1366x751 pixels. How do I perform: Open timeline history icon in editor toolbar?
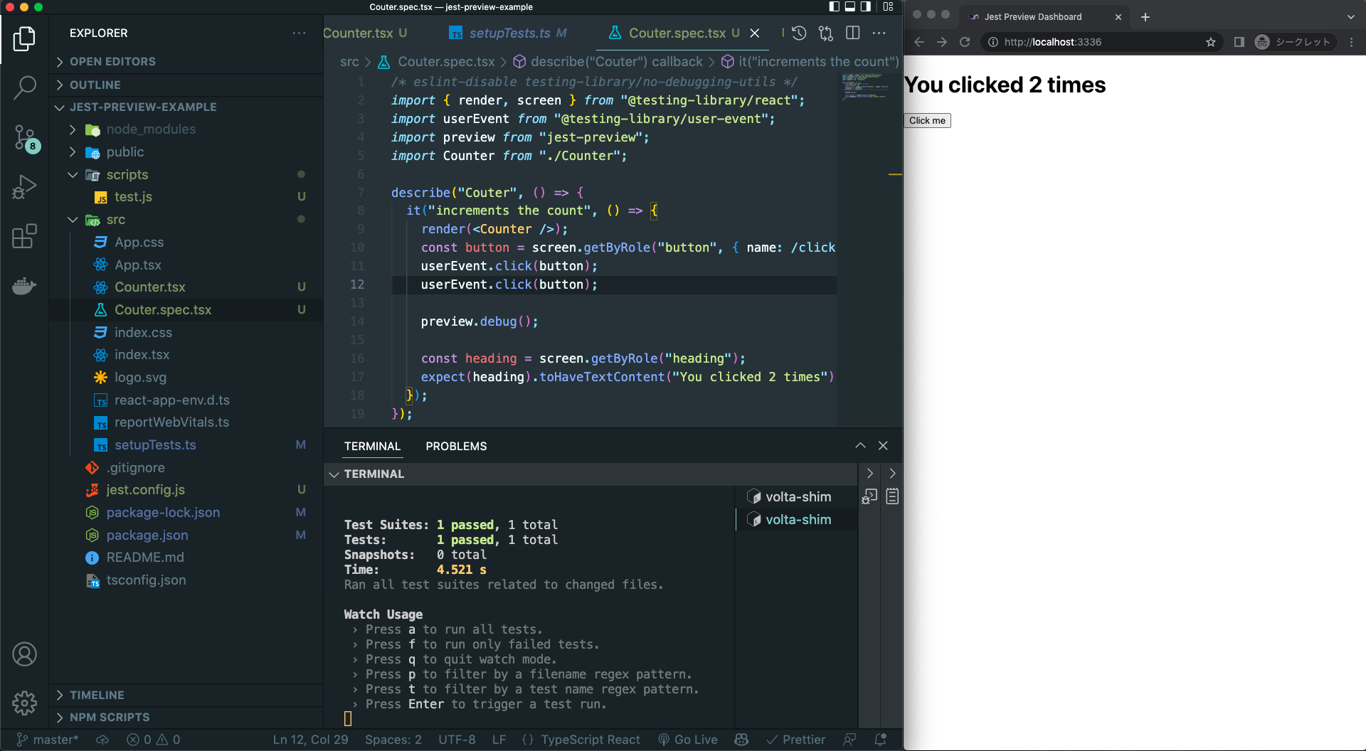[799, 33]
